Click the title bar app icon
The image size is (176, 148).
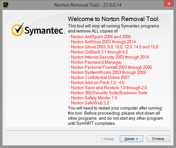coord(6,5)
